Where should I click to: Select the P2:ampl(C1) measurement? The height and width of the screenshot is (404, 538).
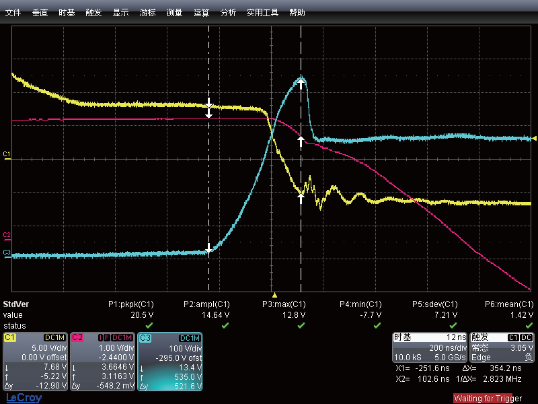click(x=206, y=304)
